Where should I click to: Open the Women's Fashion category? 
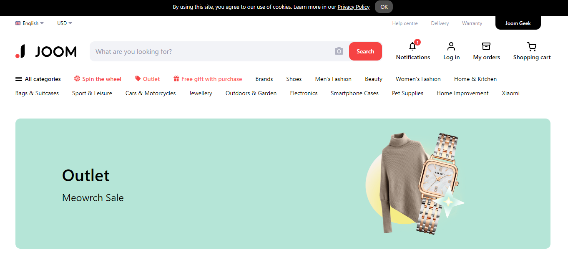[418, 79]
